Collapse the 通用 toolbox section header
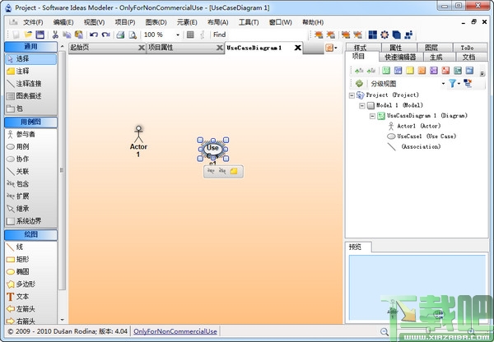 [x=31, y=47]
